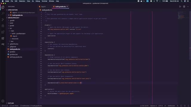Expand the Outline section
This screenshot has height=107, width=191.
(10, 103)
